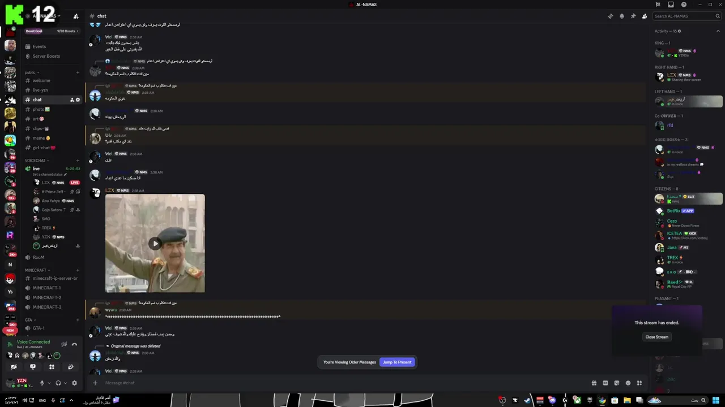
Task: Collapse the Activity section chevron
Action: pyautogui.click(x=719, y=31)
